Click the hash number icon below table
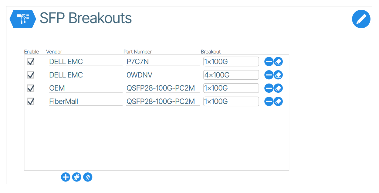 tap(77, 177)
